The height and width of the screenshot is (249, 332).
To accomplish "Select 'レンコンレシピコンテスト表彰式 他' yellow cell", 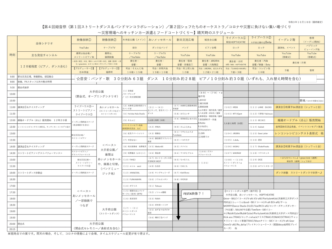I will pos(299,134).
